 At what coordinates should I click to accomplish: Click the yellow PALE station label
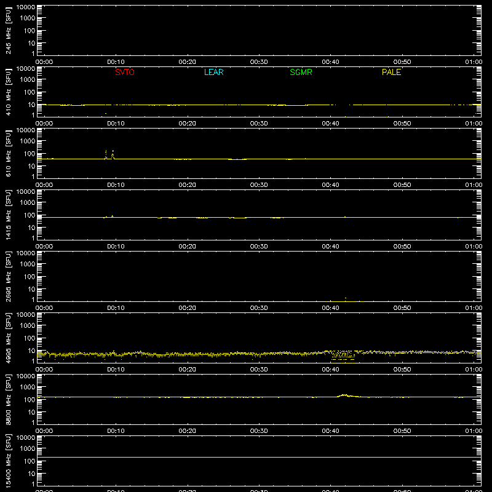pyautogui.click(x=391, y=72)
